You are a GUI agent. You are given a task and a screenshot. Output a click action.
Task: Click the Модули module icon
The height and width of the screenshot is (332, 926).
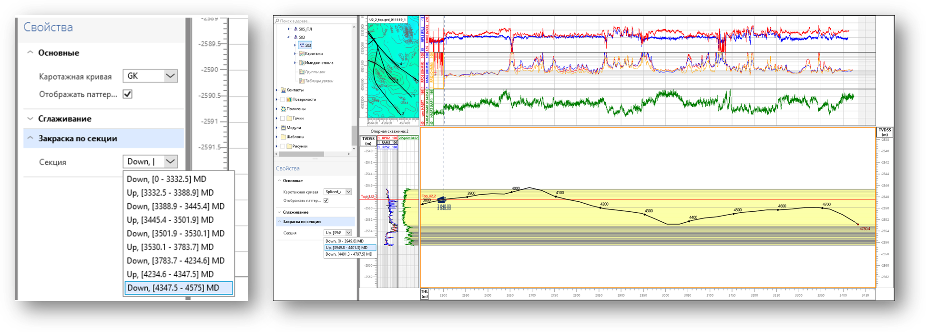coord(283,128)
